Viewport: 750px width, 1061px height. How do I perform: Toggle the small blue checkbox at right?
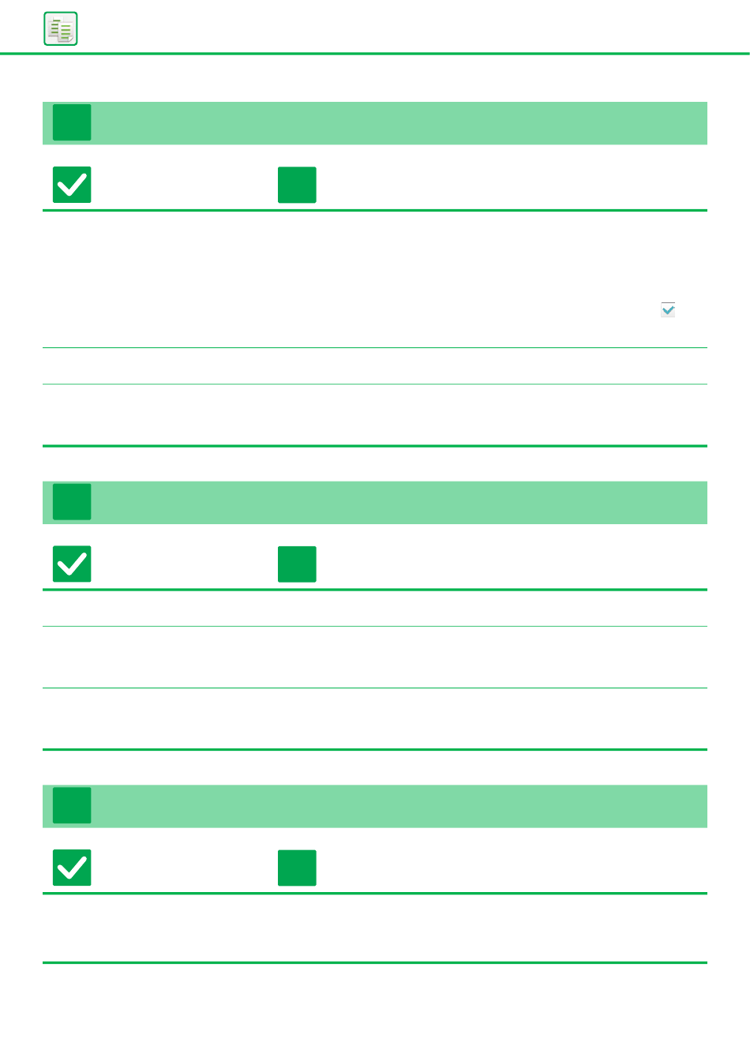click(668, 309)
